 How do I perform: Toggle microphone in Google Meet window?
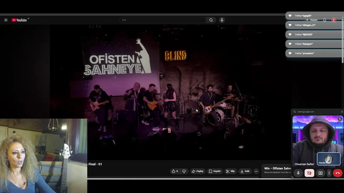pos(298,173)
